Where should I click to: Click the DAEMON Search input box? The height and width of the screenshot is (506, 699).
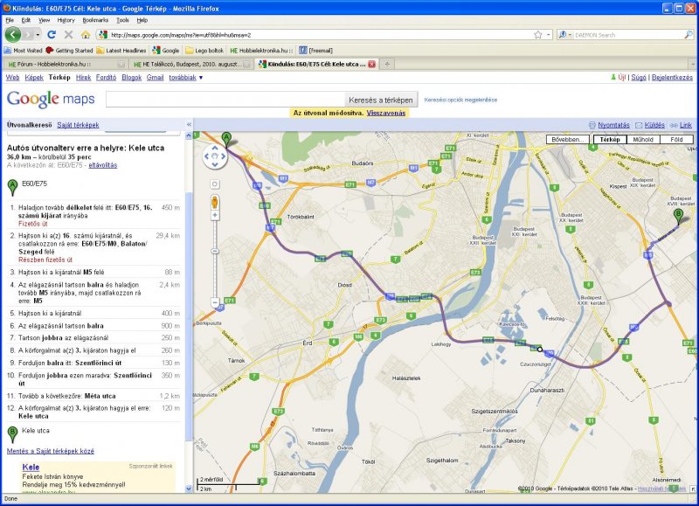click(x=628, y=35)
